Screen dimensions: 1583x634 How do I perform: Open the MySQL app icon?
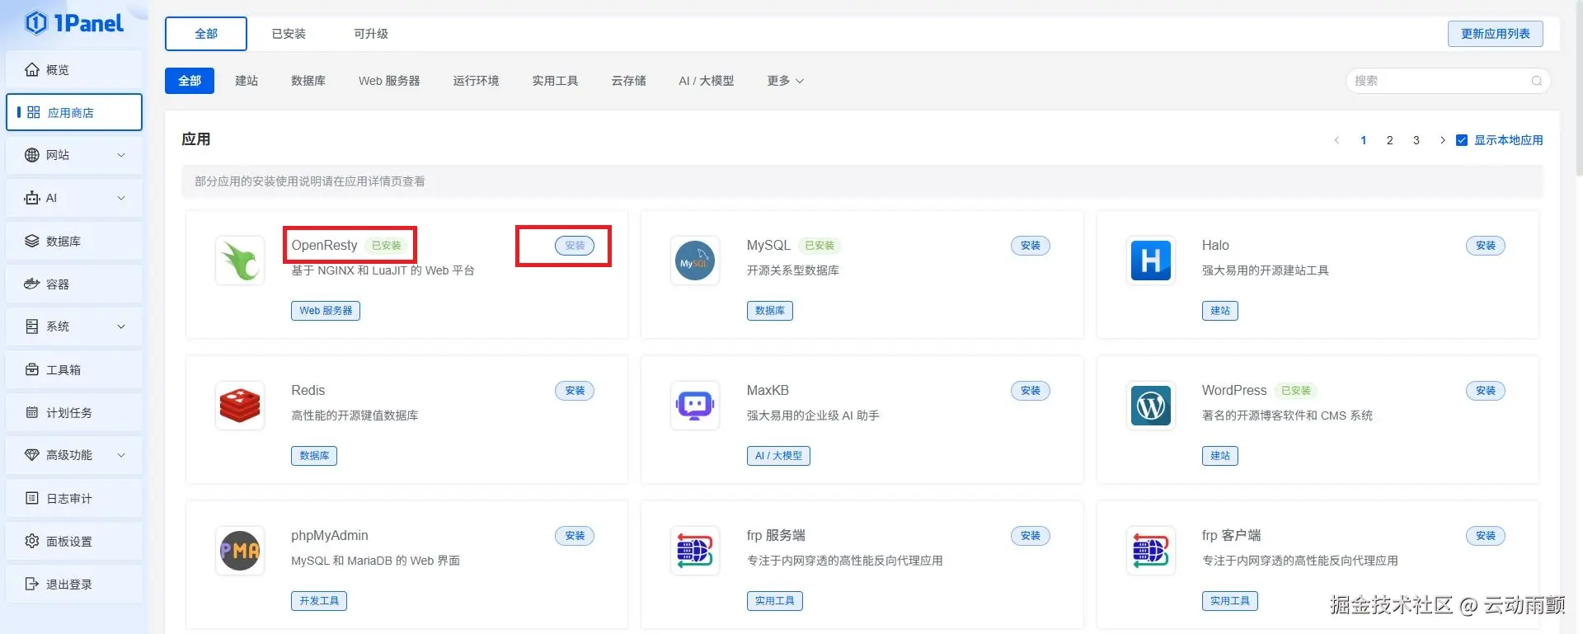(695, 261)
